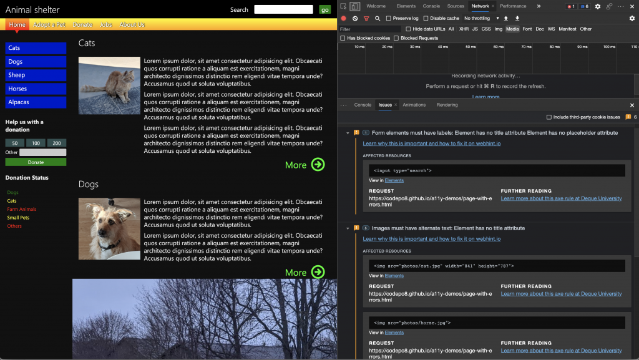
Task: Click the green go search button
Action: (x=324, y=10)
